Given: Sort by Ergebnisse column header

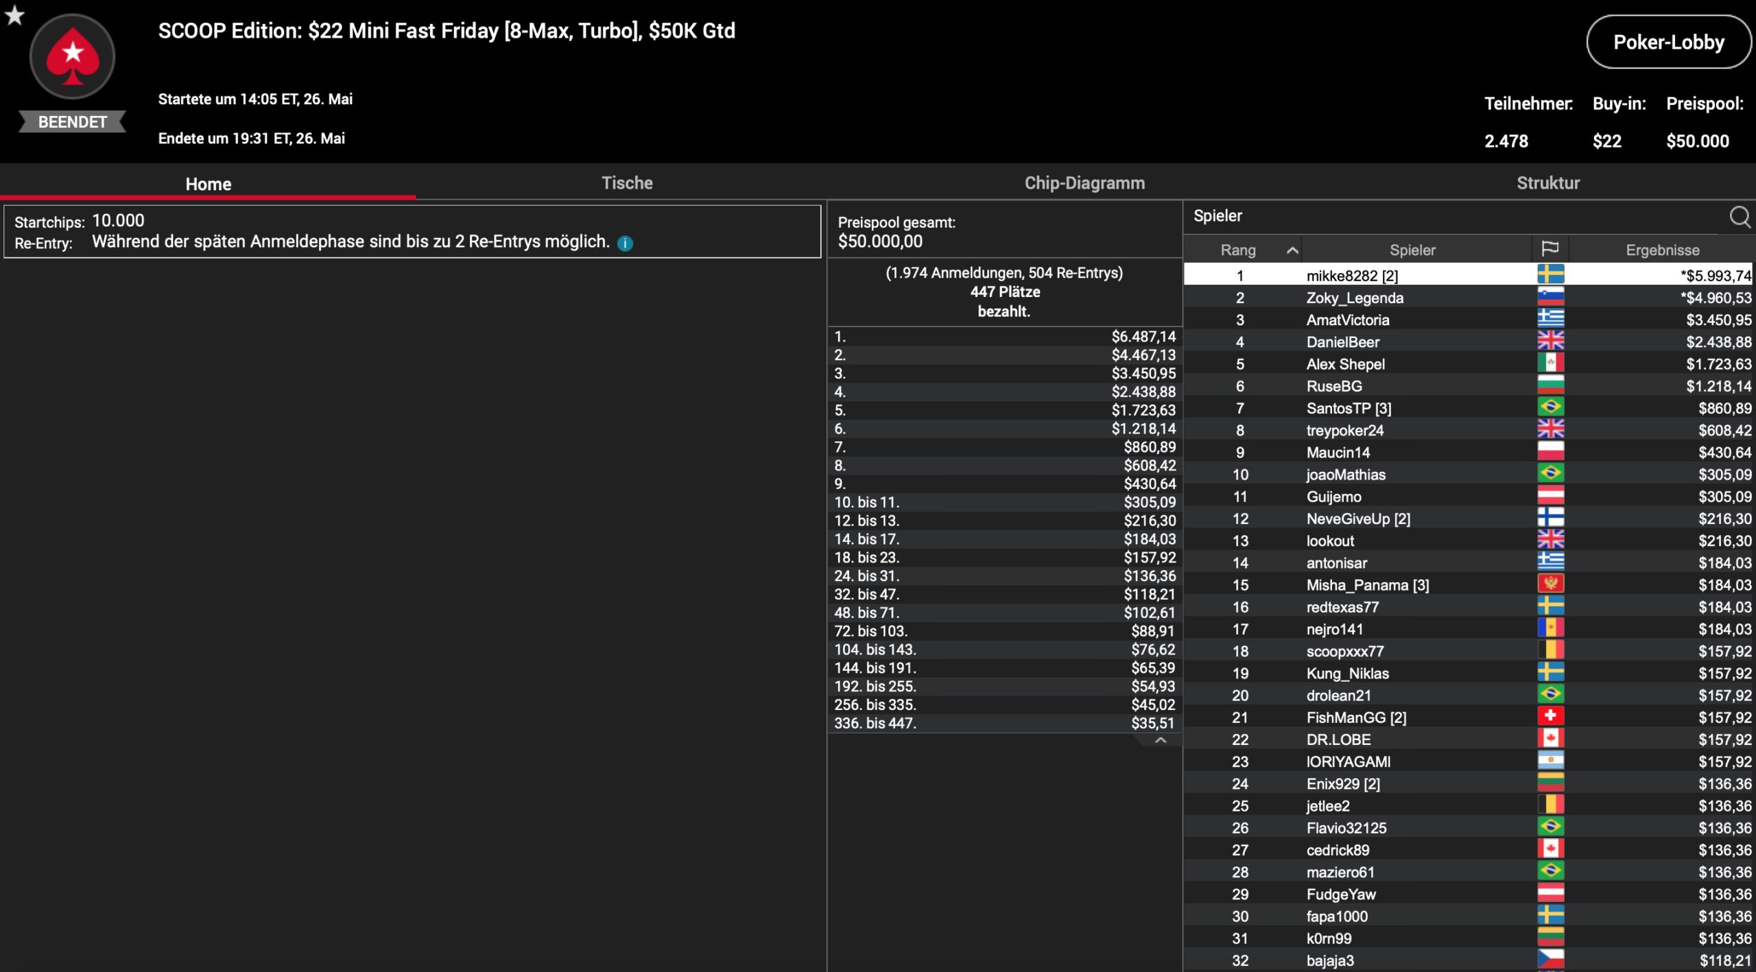Looking at the screenshot, I should [1662, 250].
